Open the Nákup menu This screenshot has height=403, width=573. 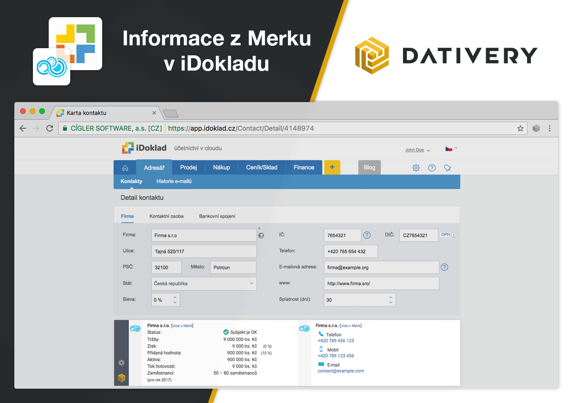pyautogui.click(x=222, y=167)
